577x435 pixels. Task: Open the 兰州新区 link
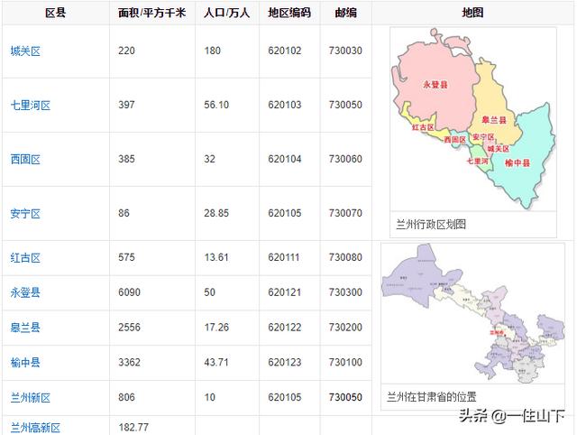click(30, 398)
